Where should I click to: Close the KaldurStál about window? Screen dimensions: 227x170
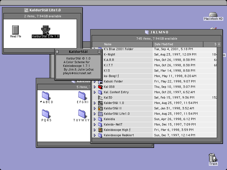(x=57, y=52)
